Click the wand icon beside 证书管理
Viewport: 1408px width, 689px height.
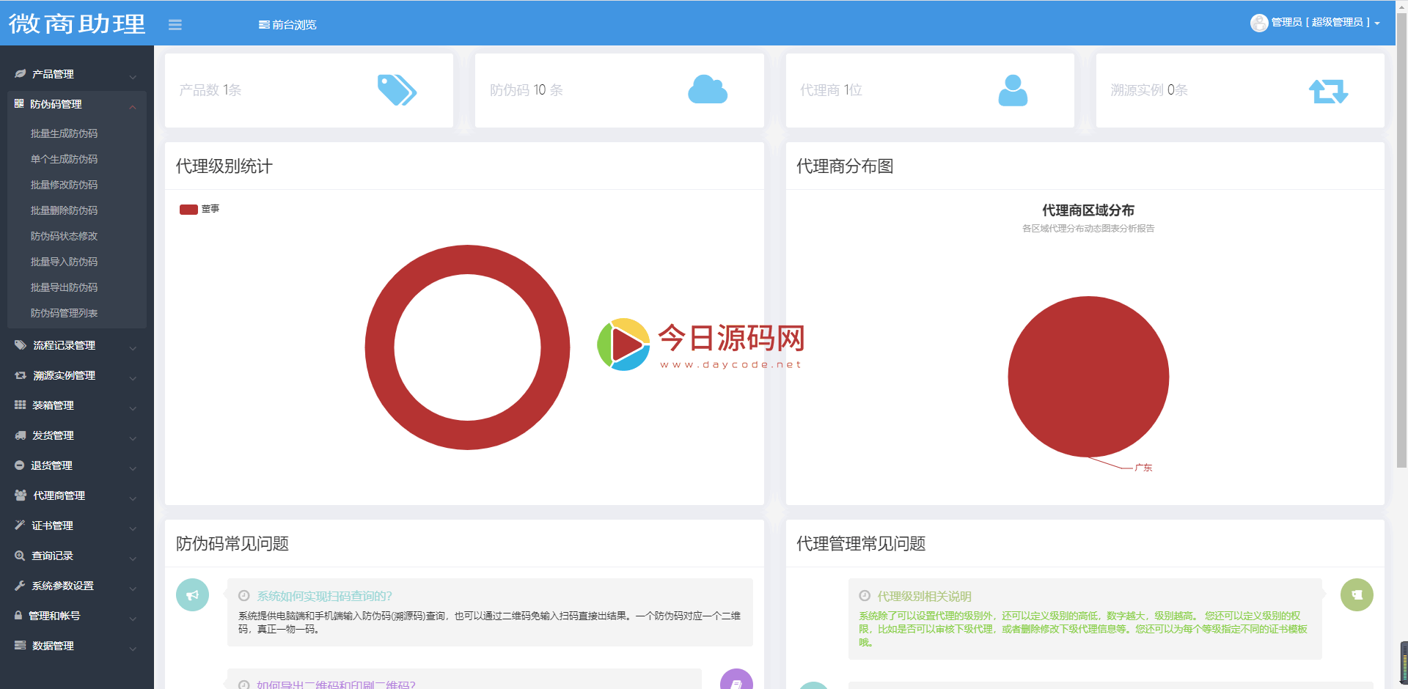[x=20, y=526]
